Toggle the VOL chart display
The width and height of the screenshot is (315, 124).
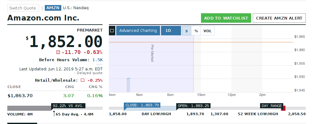click(208, 31)
